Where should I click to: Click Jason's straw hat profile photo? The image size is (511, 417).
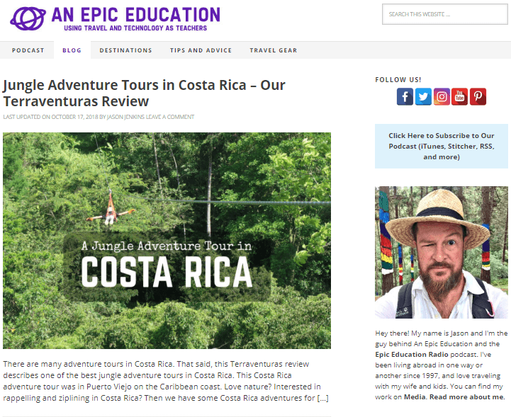coord(441,252)
